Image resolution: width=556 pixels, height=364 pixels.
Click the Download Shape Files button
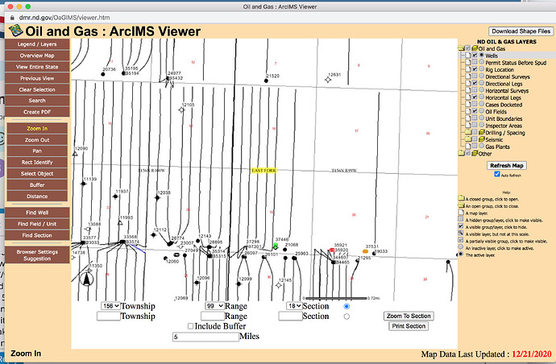pos(521,31)
